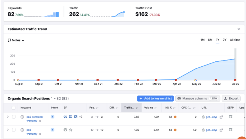The image size is (246, 139).
Task: Open the ps5 warranty keyword link
Action: (32, 132)
